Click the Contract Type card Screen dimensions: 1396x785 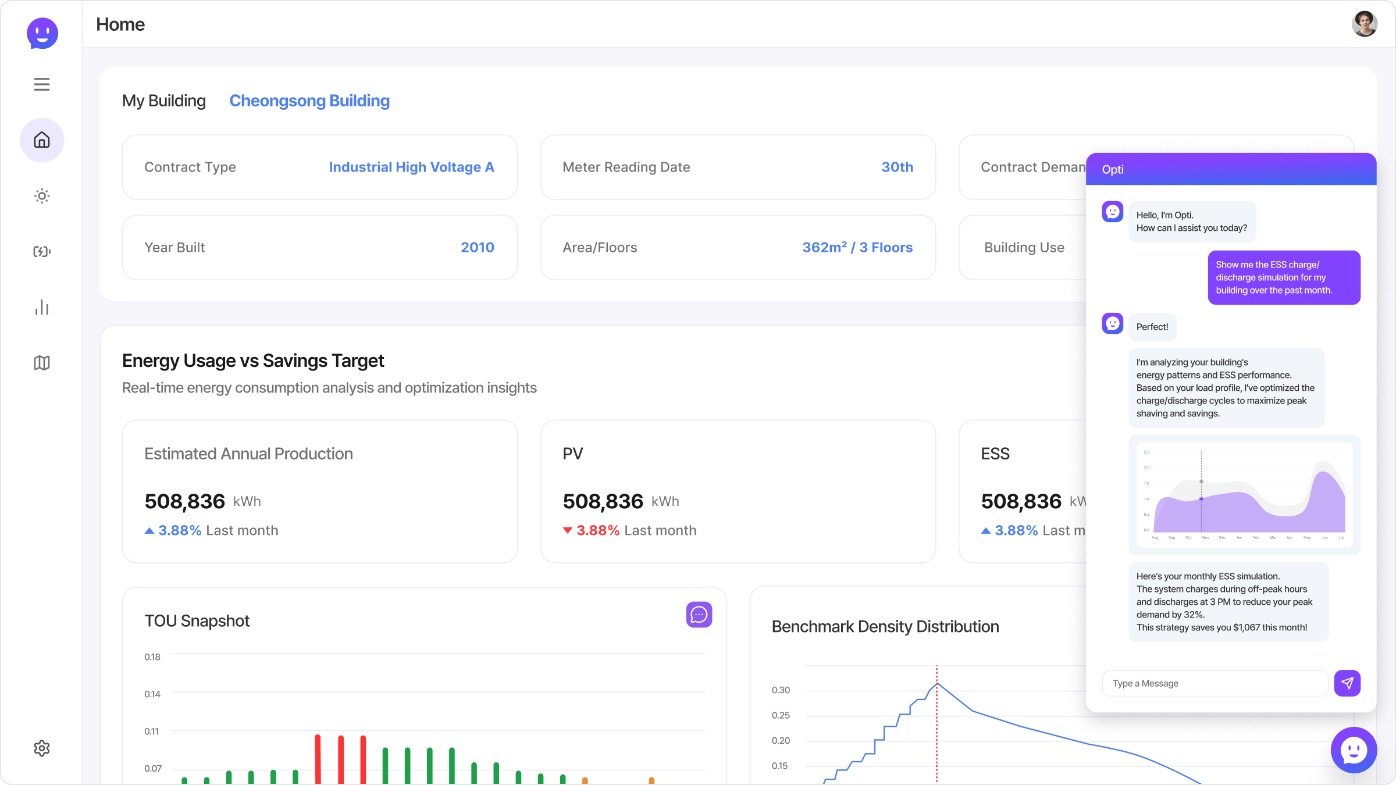coord(319,167)
